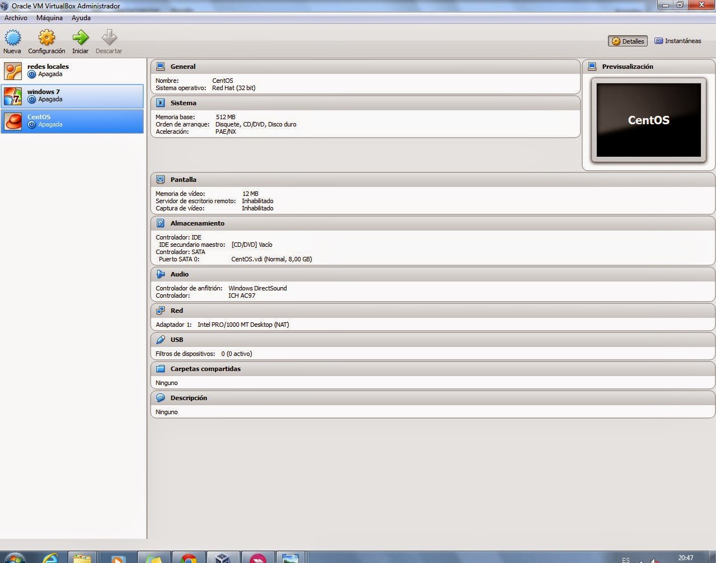Open Configuración gear toolbar icon
Viewport: 716px width, 563px height.
[46, 37]
